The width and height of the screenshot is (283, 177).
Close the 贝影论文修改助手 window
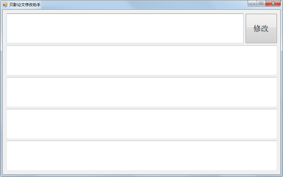click(x=273, y=4)
